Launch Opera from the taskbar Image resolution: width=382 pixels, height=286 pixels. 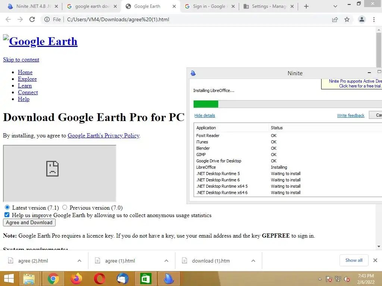[99, 279]
